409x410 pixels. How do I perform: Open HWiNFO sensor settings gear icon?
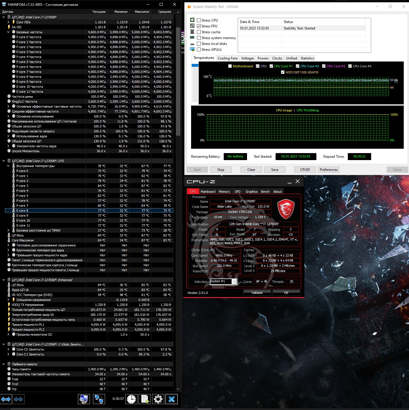coord(158,399)
